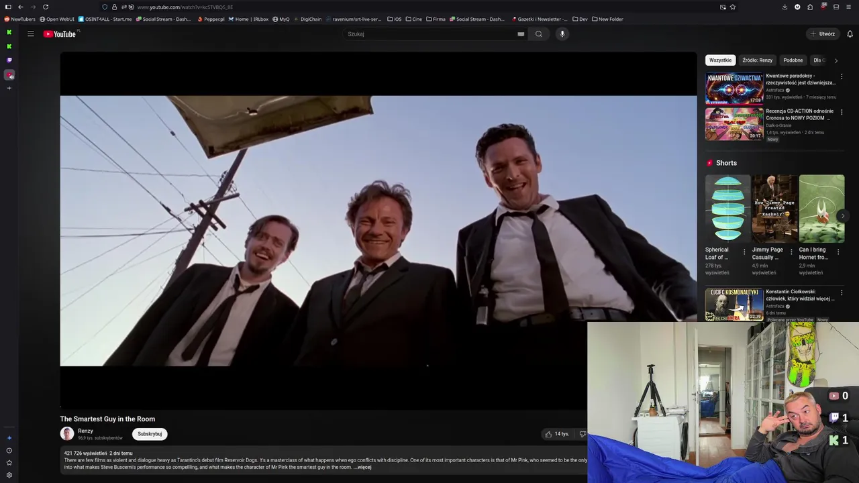Select the Podobne filter chip
Viewport: 859px width, 483px height.
tap(793, 60)
